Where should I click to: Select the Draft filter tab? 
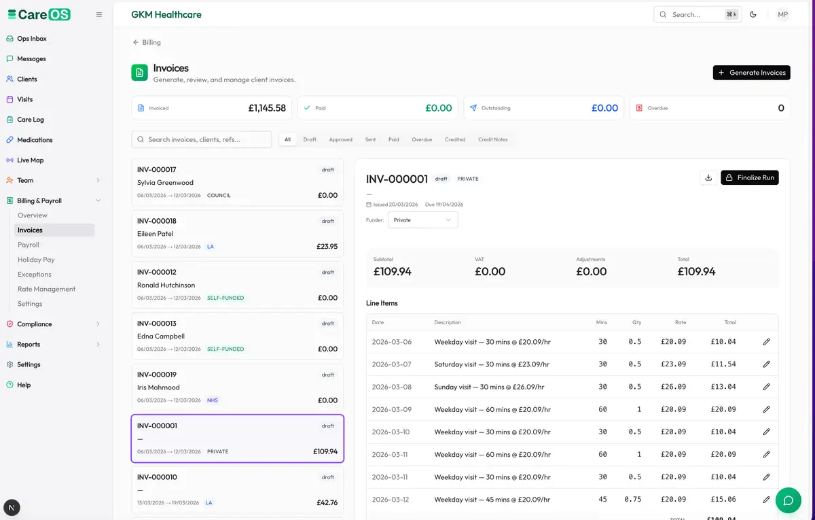pos(310,139)
